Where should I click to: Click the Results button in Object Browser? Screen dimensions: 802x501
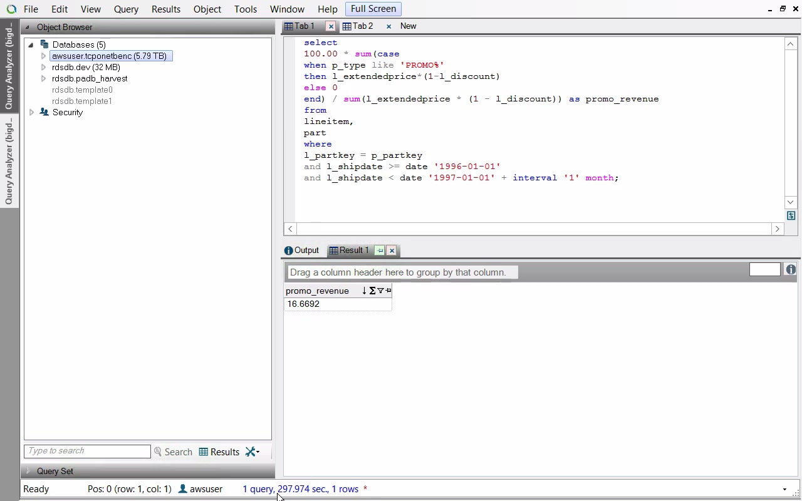pos(219,452)
